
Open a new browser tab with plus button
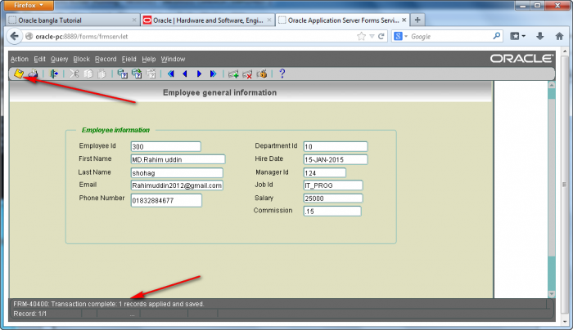pyautogui.click(x=417, y=20)
